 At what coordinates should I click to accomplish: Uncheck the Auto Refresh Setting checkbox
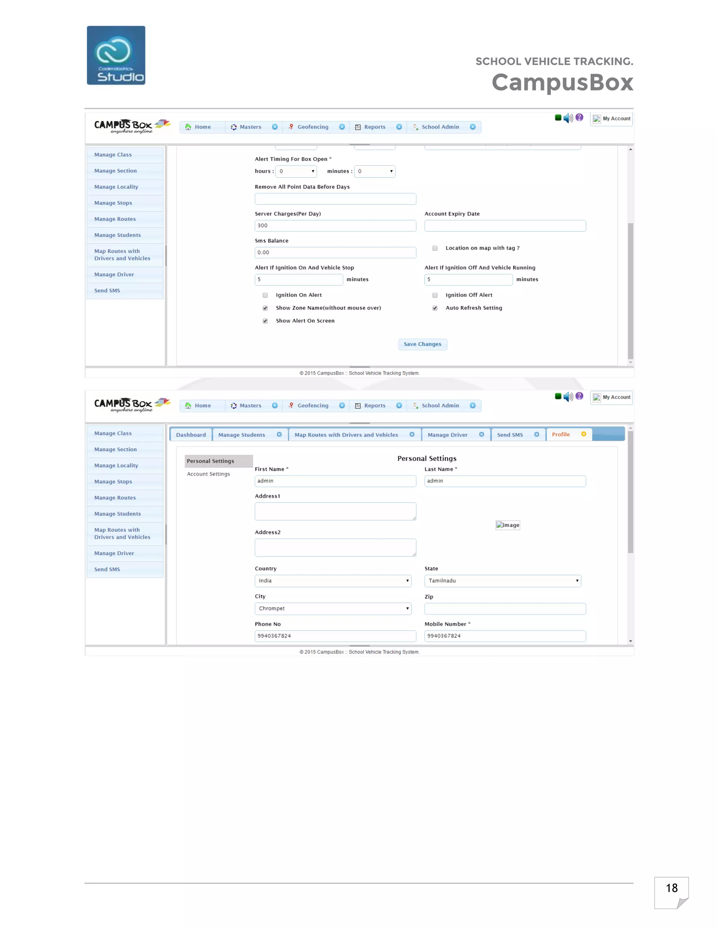coord(435,308)
